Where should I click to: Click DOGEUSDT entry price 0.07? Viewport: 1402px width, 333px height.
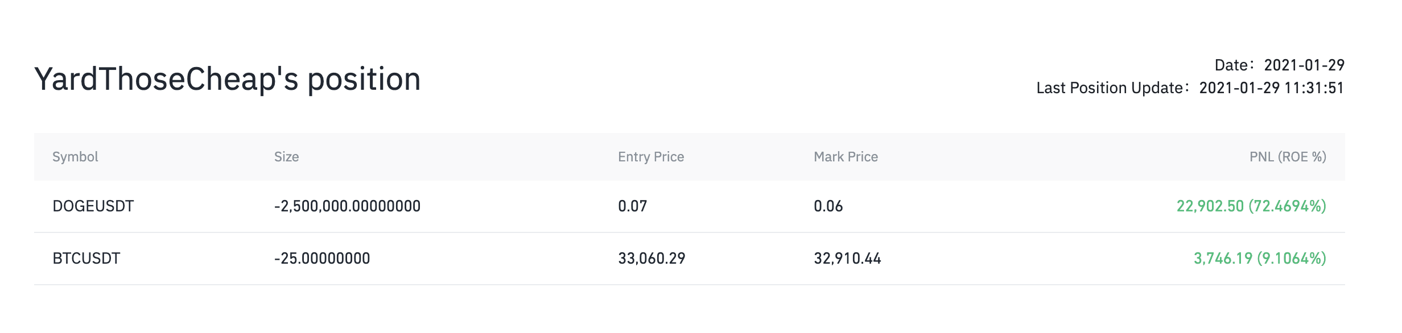click(633, 206)
